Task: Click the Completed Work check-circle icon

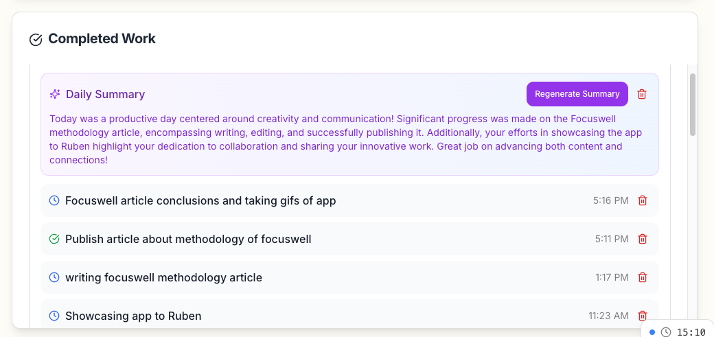Action: (x=36, y=40)
